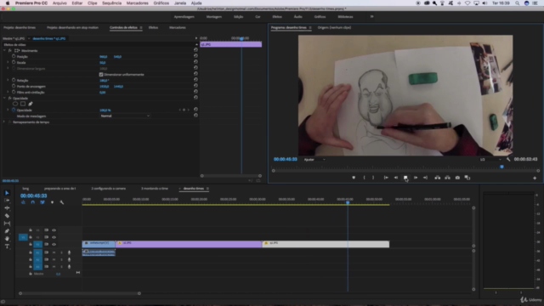The width and height of the screenshot is (544, 306).
Task: Switch to the Efeitos panel tab
Action: click(x=153, y=27)
